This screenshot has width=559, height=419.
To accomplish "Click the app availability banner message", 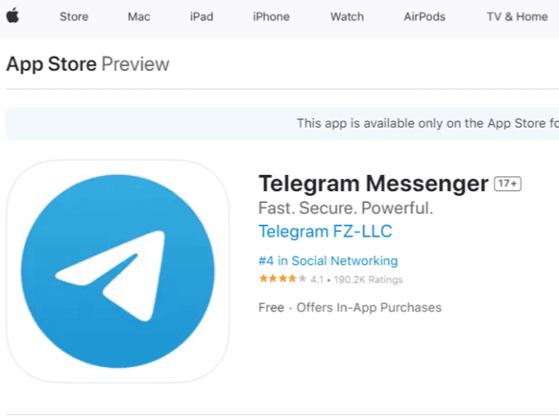I will pyautogui.click(x=428, y=124).
